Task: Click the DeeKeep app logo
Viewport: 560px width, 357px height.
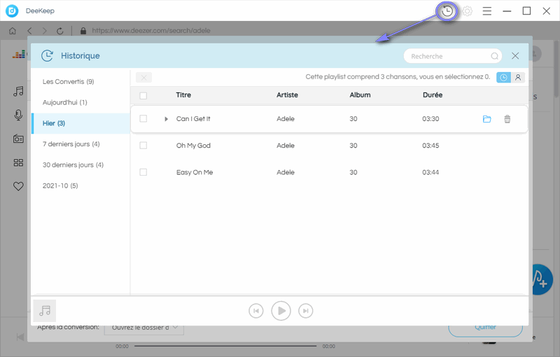Action: (12, 11)
